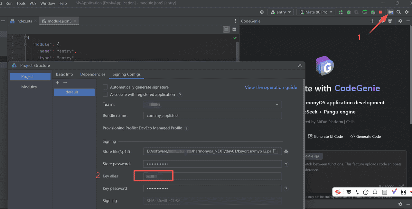Click into the Bundle name field
Image resolution: width=412 pixels, height=209 pixels.
[212, 116]
